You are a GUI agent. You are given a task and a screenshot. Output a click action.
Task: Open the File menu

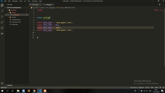click(5, 1)
